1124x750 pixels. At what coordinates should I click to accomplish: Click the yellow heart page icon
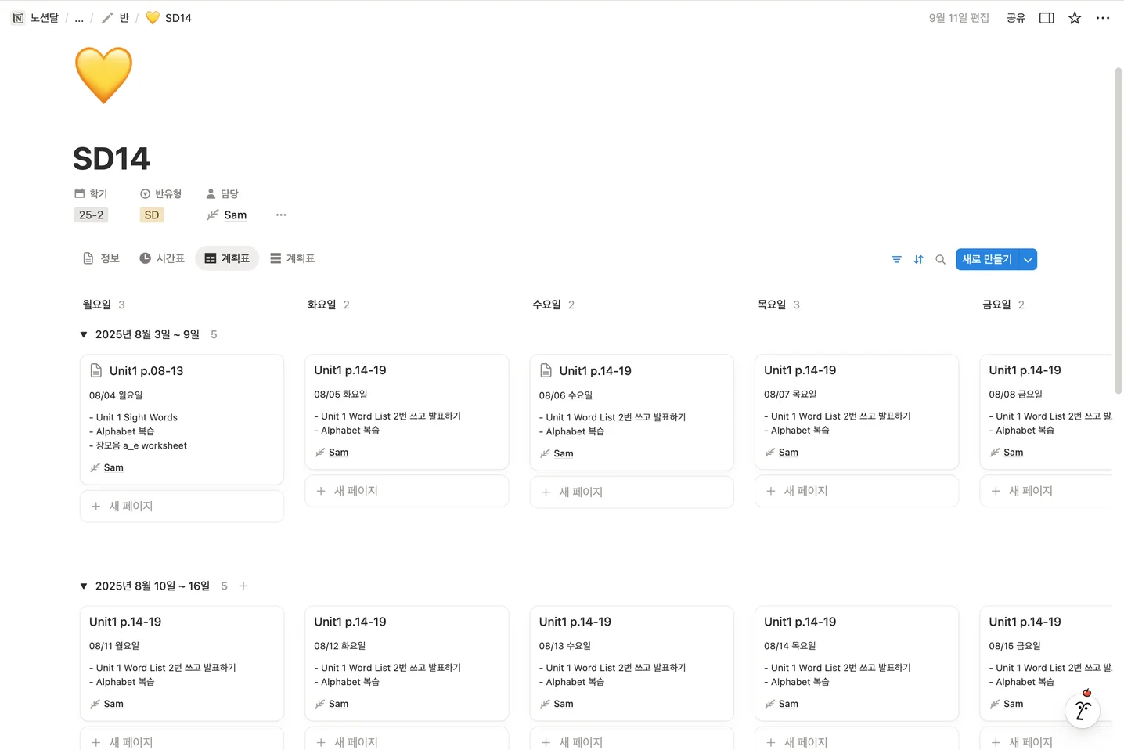pyautogui.click(x=103, y=74)
